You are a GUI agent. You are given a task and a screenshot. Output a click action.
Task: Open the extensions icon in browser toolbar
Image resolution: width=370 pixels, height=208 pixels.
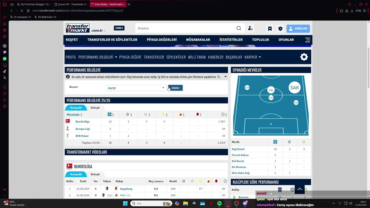(x=341, y=11)
